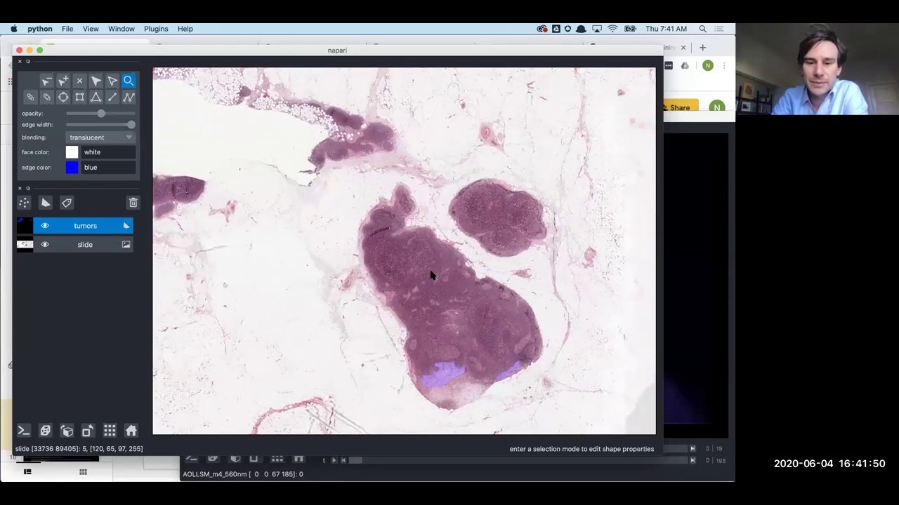The height and width of the screenshot is (505, 899).
Task: Open the python application menu
Action: point(40,29)
